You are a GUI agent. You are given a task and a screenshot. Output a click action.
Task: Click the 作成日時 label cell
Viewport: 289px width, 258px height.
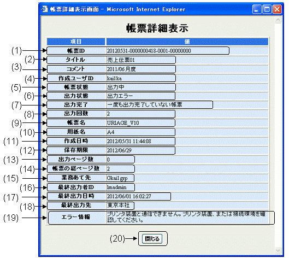[x=76, y=141]
